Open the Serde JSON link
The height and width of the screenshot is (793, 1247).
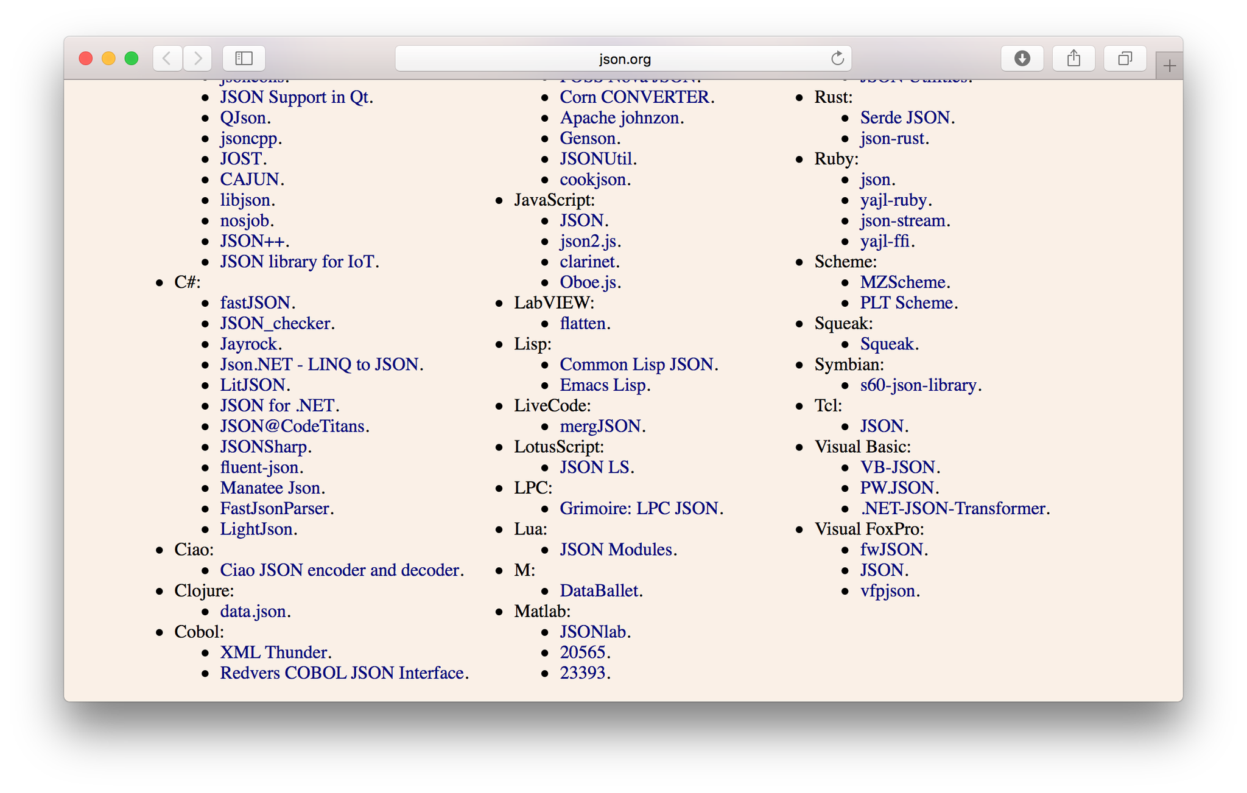[x=905, y=117]
